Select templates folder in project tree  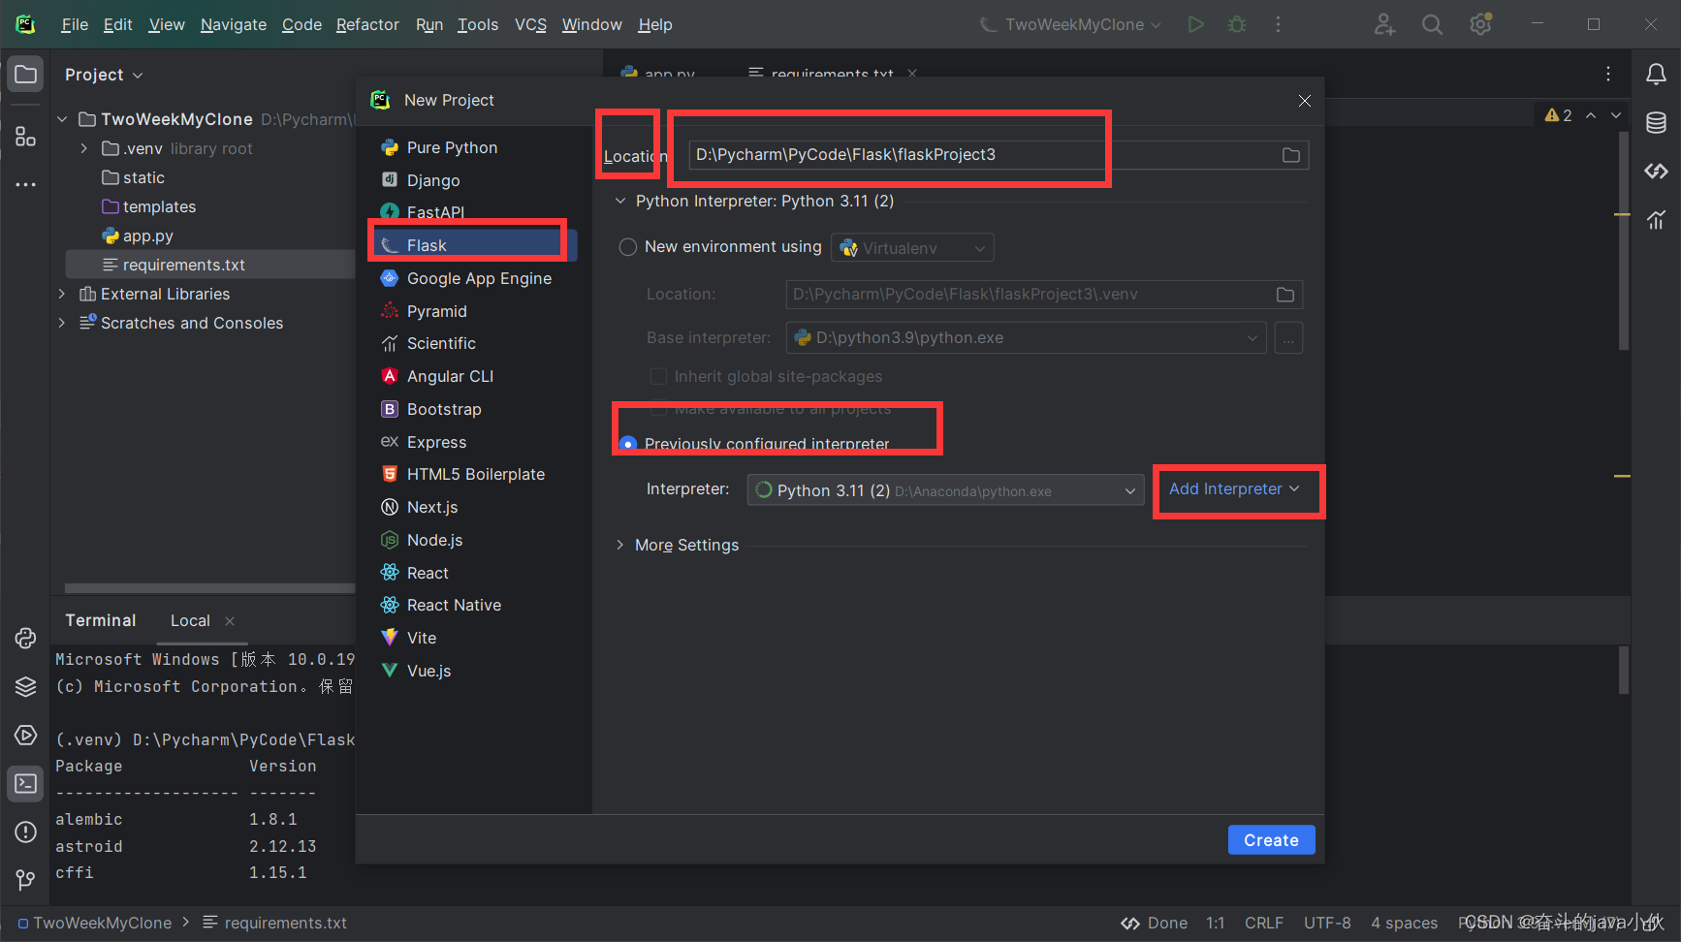coord(159,206)
